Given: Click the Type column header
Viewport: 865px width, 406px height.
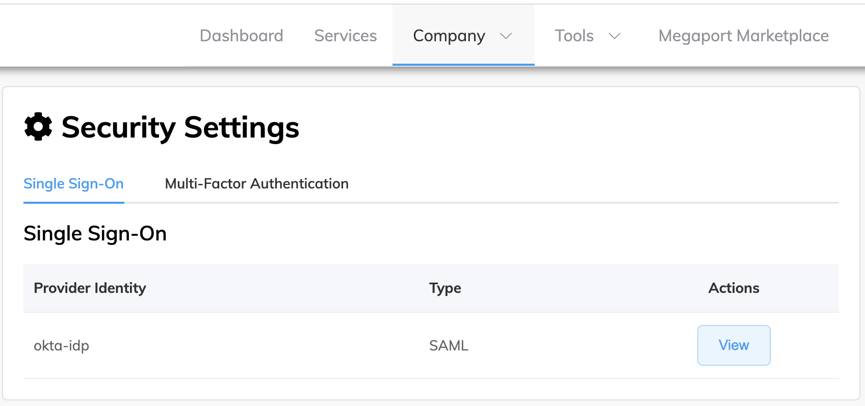Looking at the screenshot, I should pyautogui.click(x=445, y=288).
